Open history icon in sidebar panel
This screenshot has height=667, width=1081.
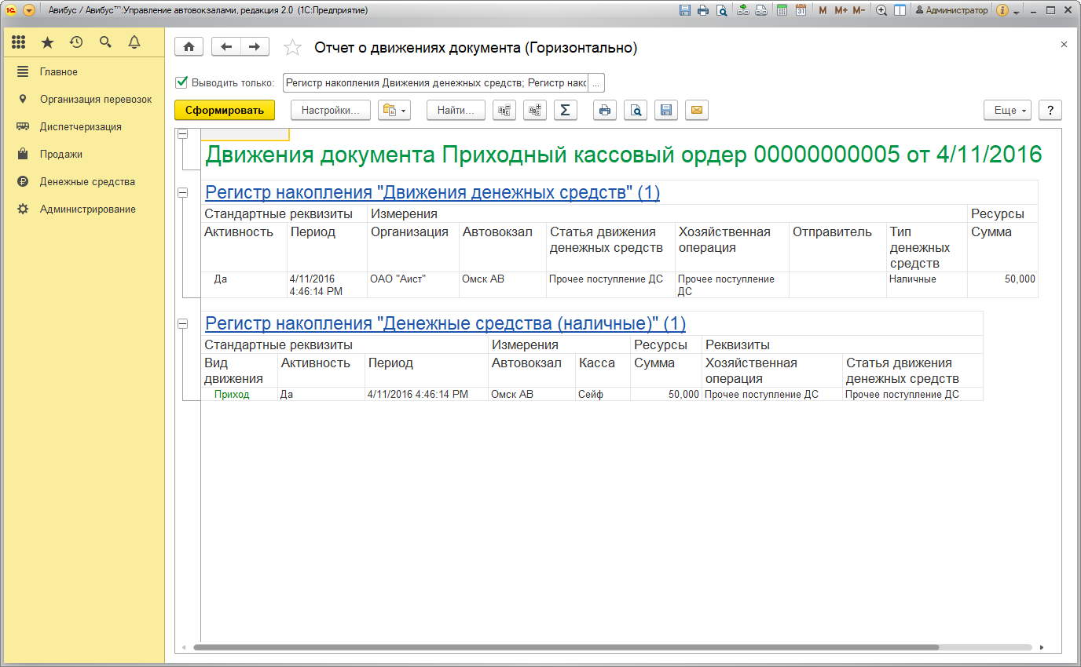76,42
